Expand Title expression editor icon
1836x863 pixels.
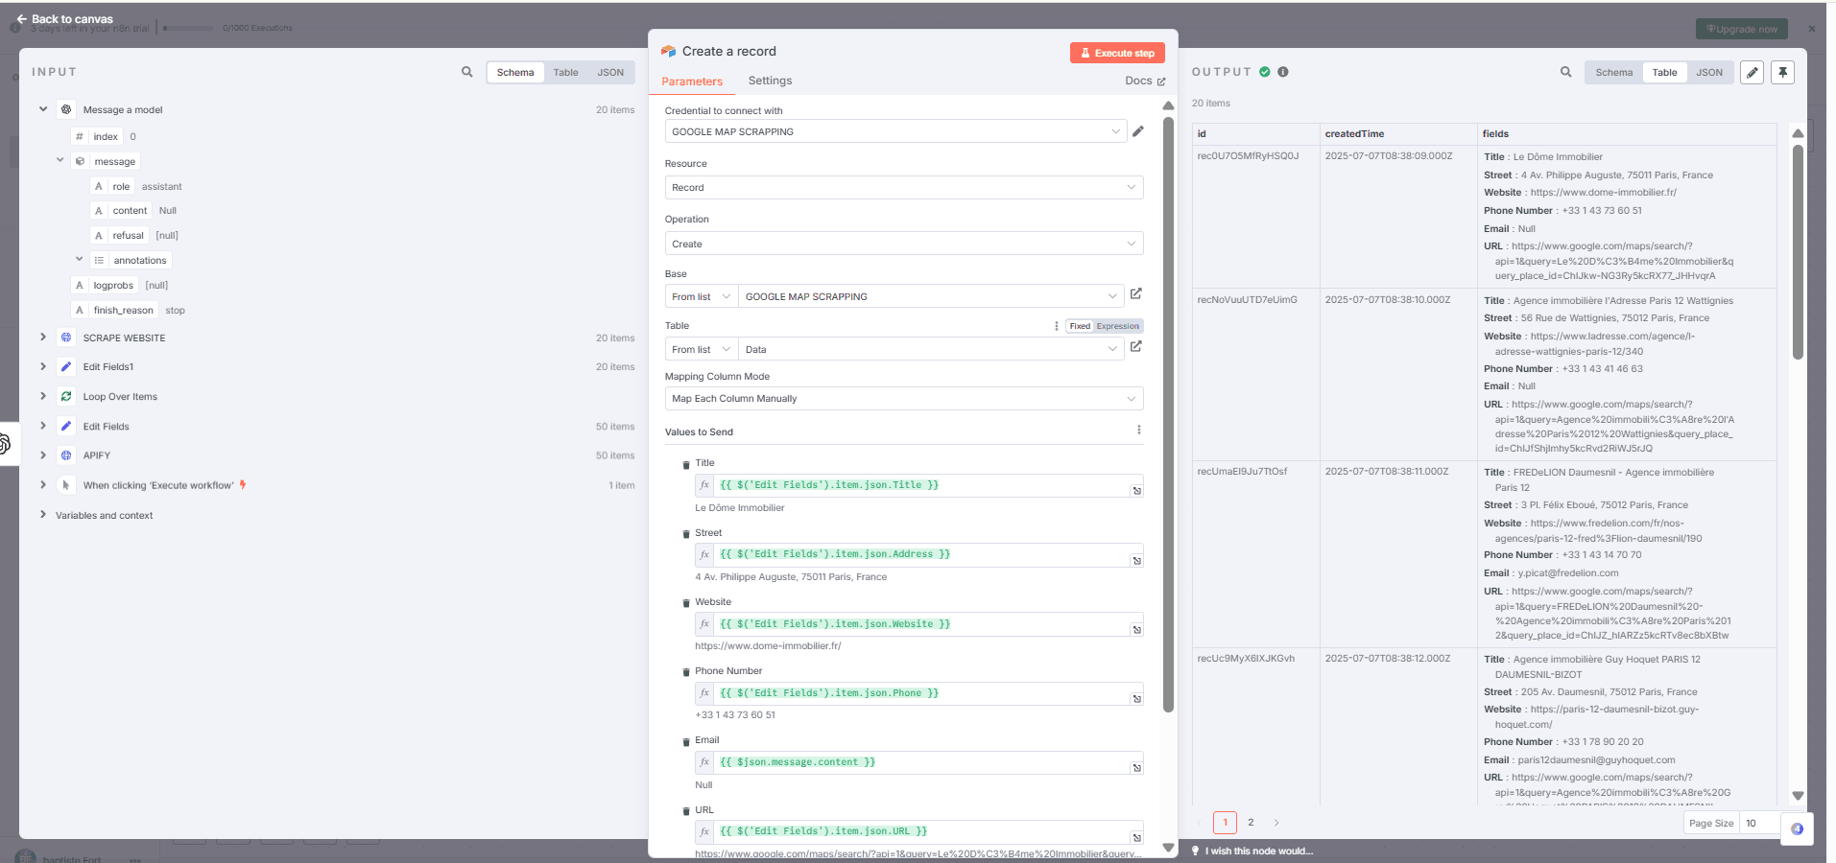click(1136, 491)
